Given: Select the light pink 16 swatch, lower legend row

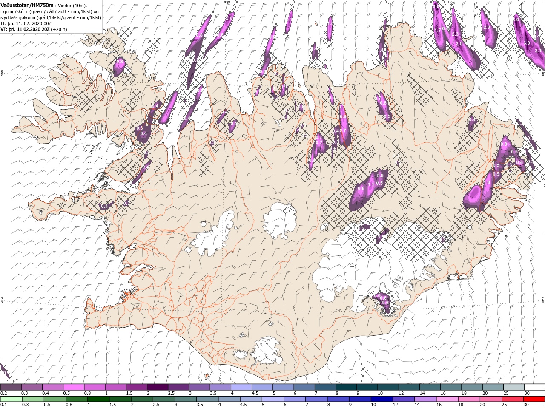Looking at the screenshot, I should pos(447,399).
